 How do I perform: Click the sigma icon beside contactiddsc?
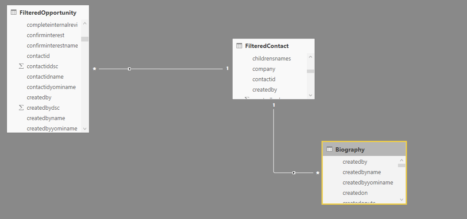pos(21,66)
